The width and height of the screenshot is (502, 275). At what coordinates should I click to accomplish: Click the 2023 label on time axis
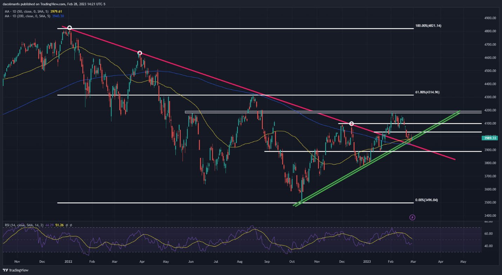[367, 262]
